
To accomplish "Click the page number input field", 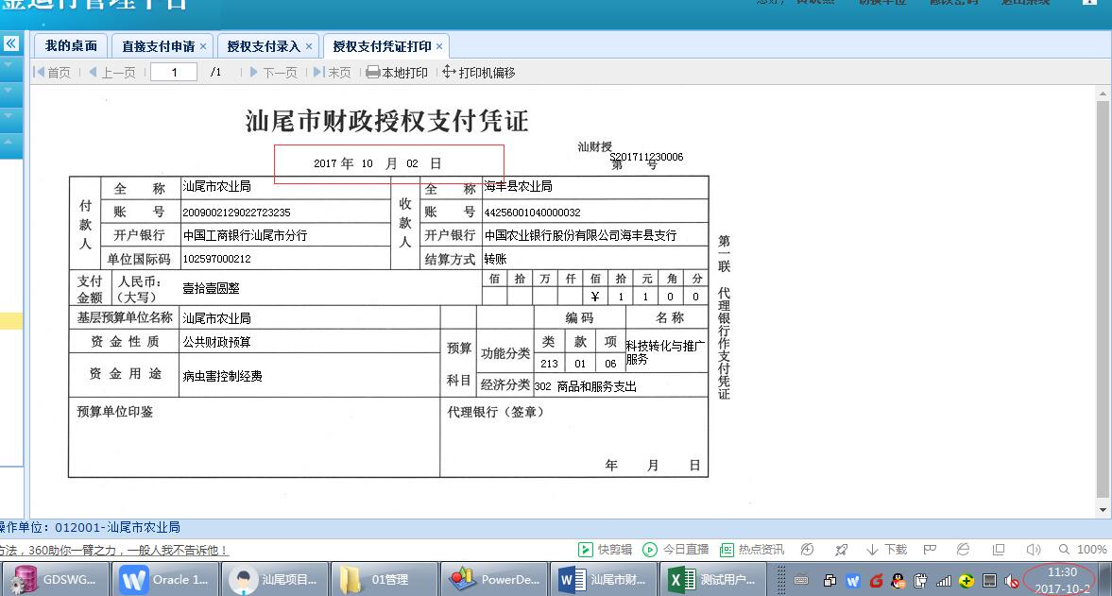I will point(174,73).
